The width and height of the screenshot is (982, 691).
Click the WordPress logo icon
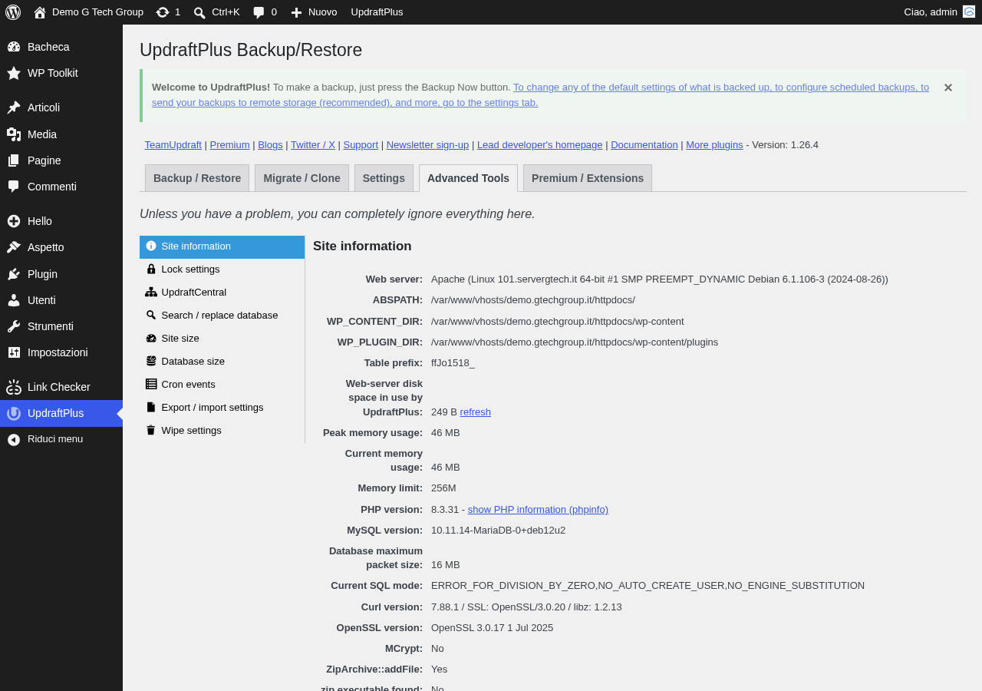13,12
